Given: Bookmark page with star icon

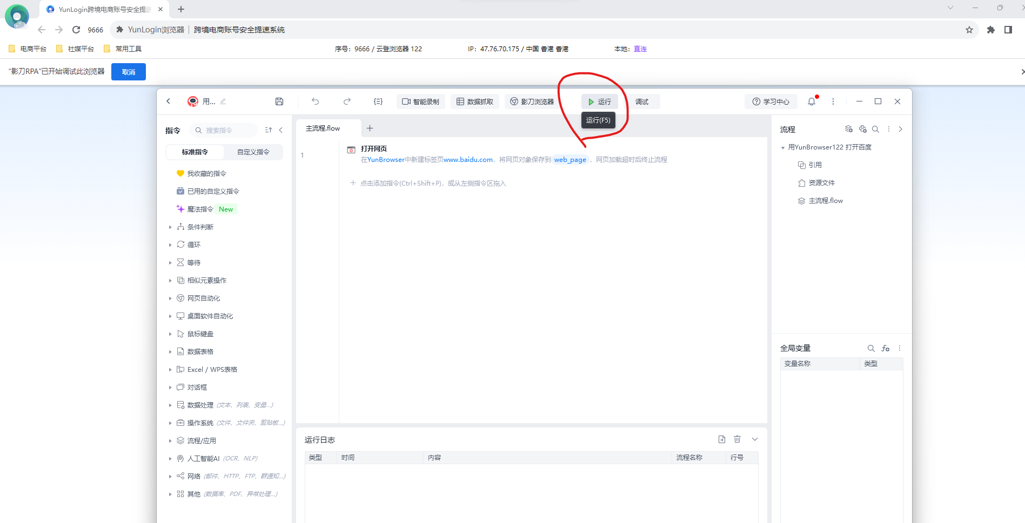Looking at the screenshot, I should point(969,30).
